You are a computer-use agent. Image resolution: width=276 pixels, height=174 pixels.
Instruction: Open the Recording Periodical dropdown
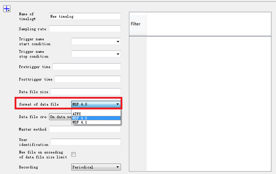tap(96, 167)
